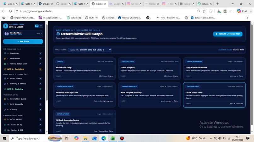The image size is (254, 142).
Task: Switch to the GitHub zainale browser tab
Action: (x=64, y=4)
